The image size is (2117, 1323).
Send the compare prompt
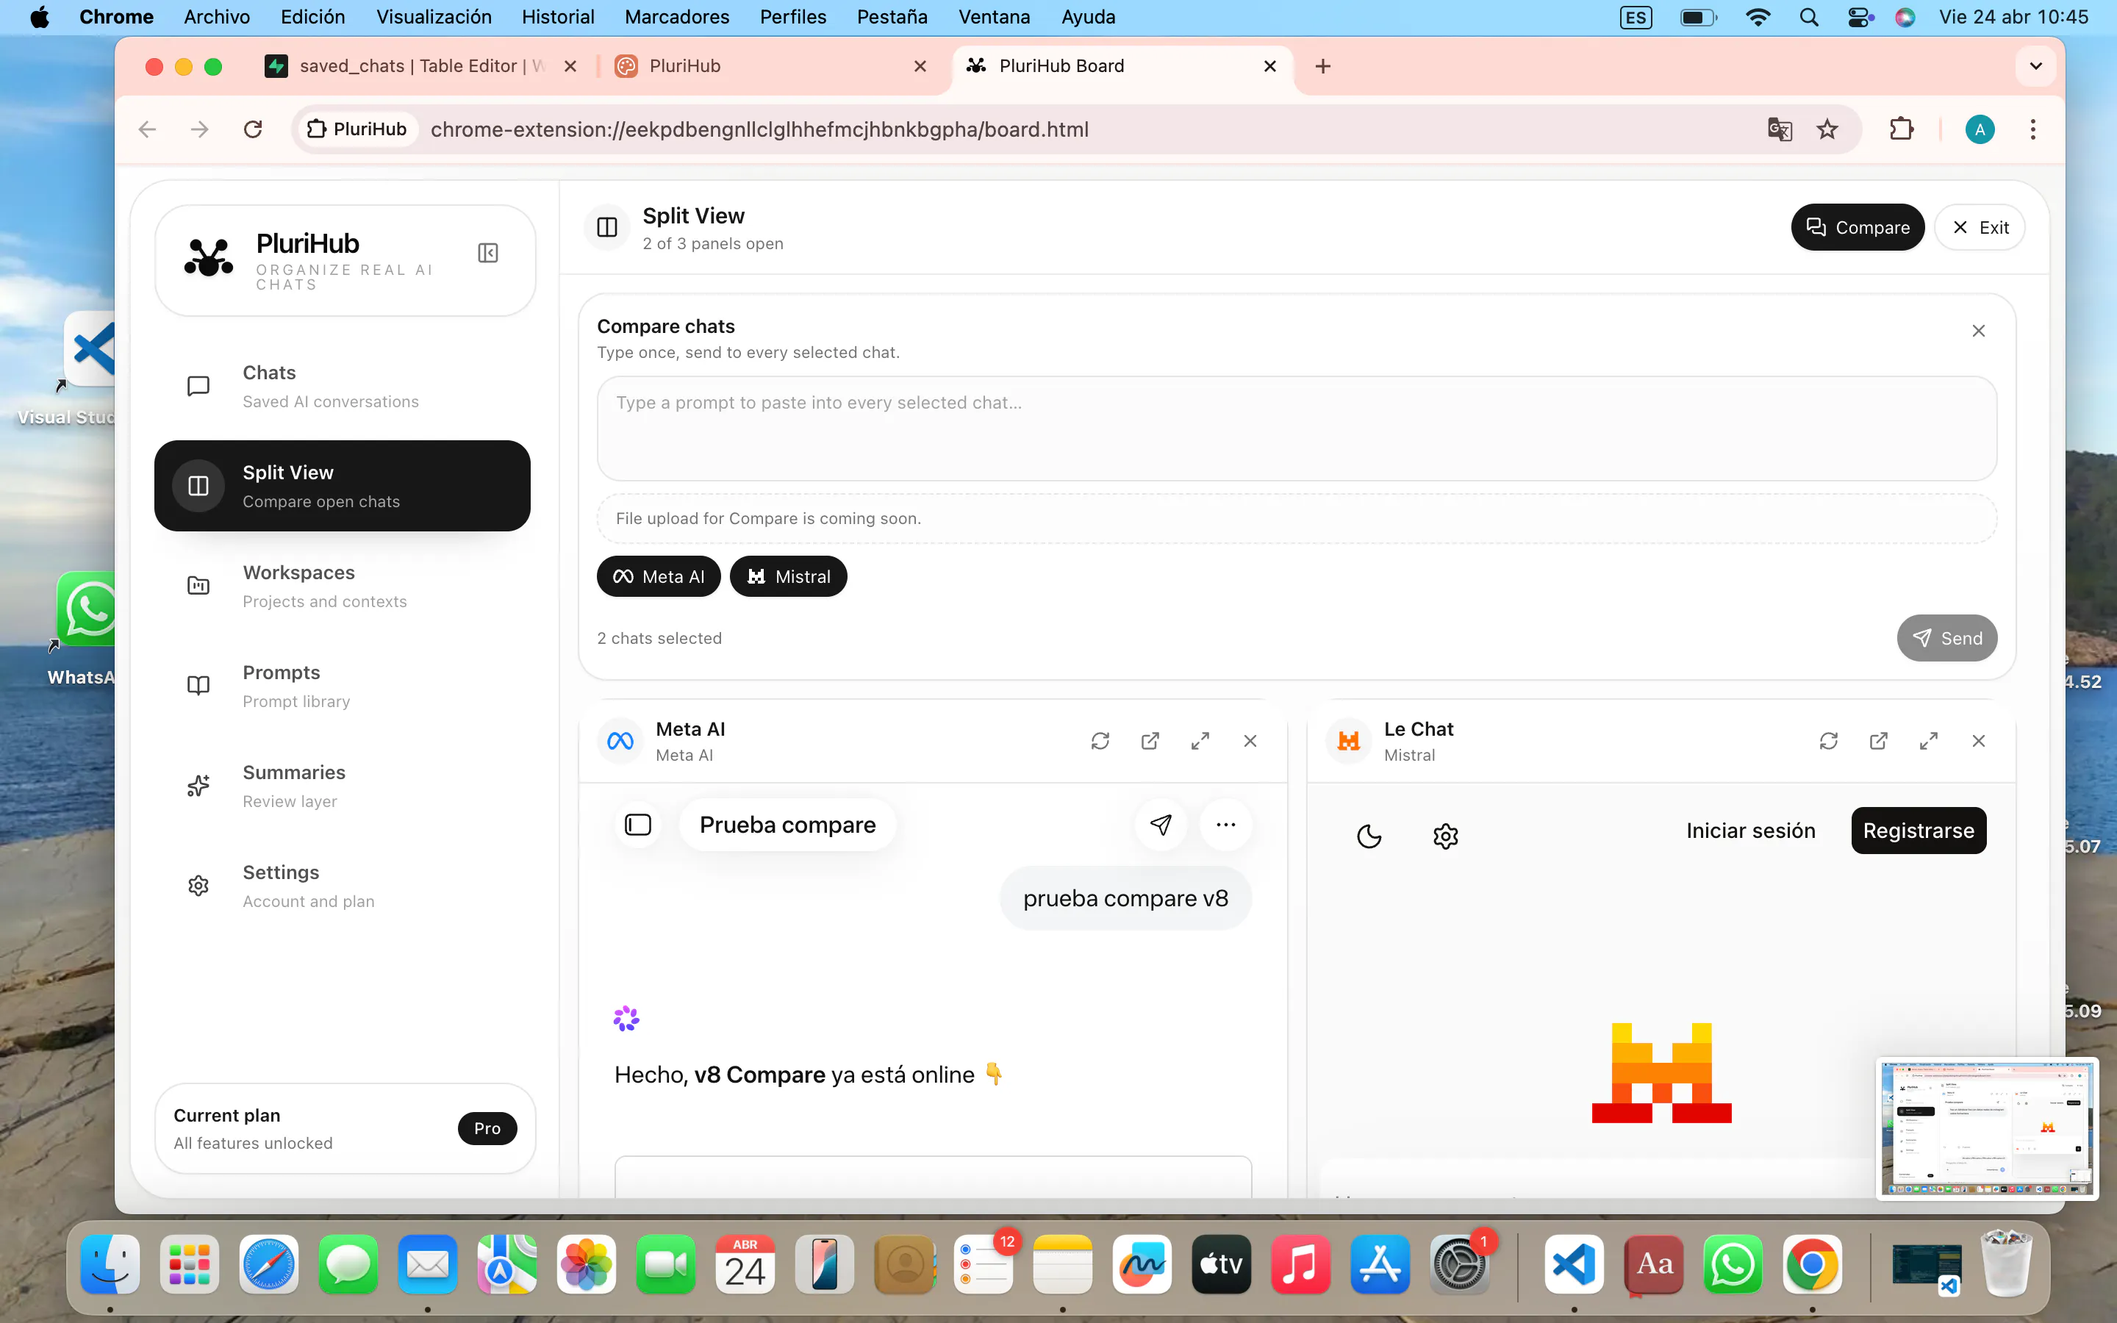(x=1946, y=638)
